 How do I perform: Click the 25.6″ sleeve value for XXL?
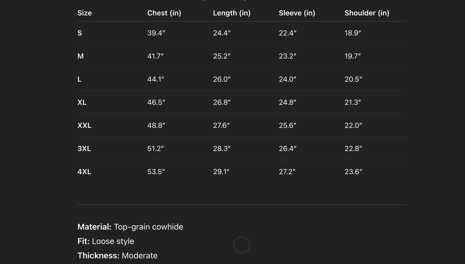pyautogui.click(x=287, y=126)
